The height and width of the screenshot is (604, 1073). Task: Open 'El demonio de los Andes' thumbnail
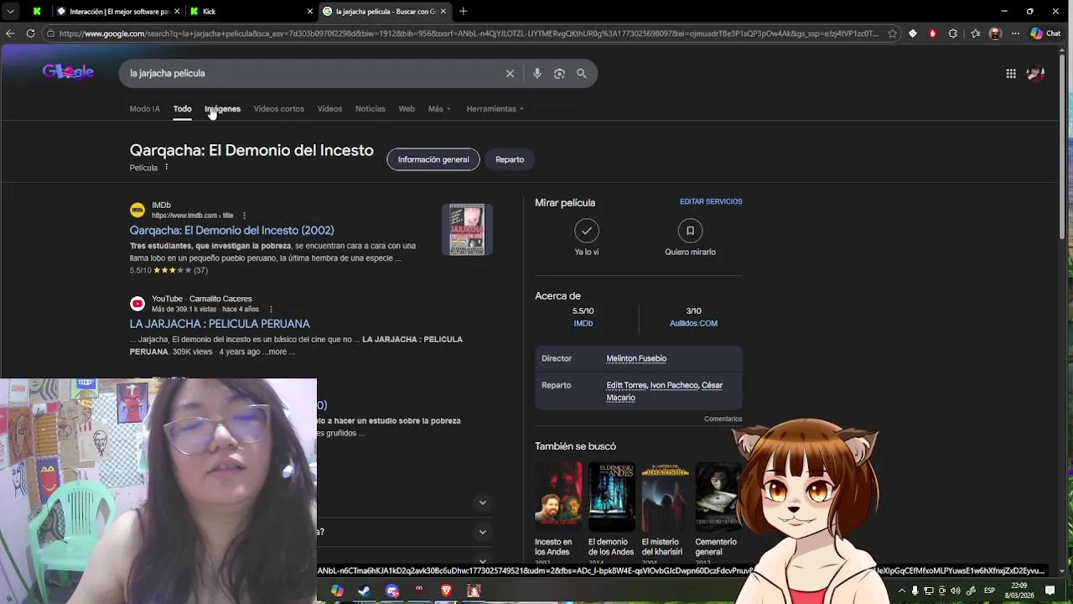pos(611,497)
